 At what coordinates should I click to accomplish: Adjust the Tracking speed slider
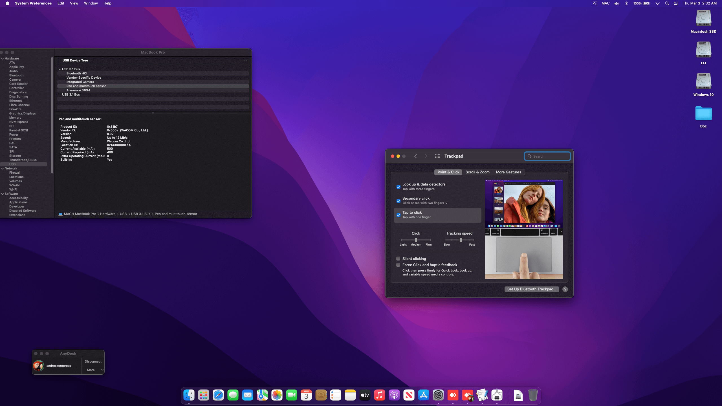pyautogui.click(x=461, y=240)
